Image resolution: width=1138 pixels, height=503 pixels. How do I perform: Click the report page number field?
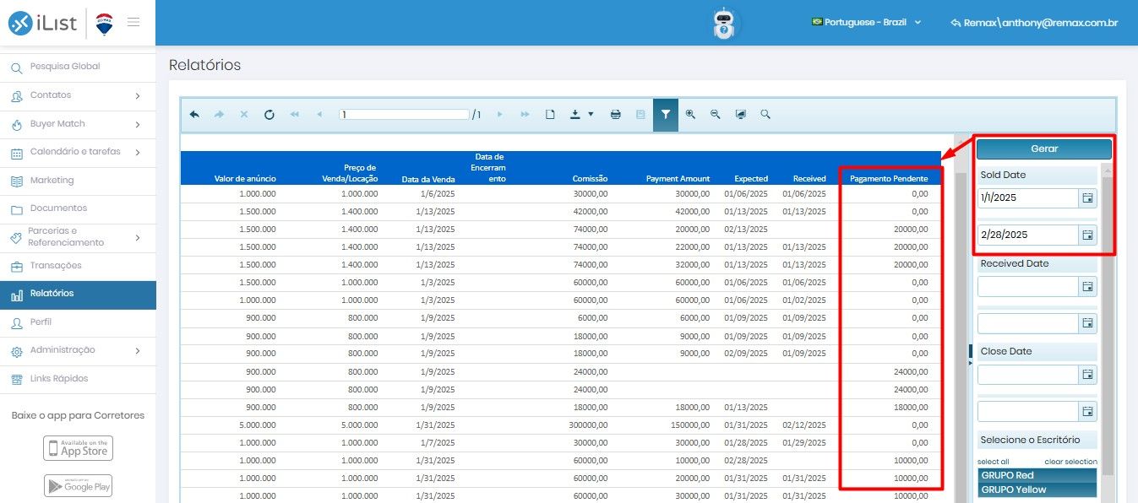point(404,115)
